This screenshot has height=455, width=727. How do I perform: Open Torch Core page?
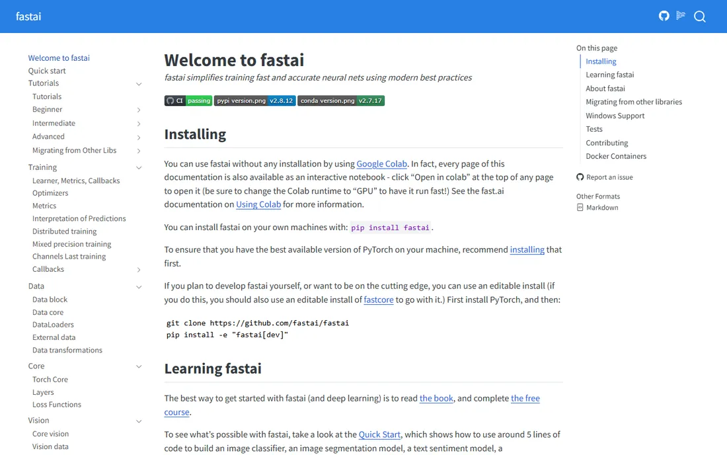[x=50, y=380]
